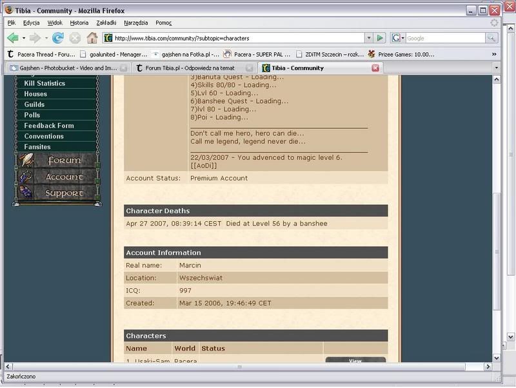Click the Support sidebar icon
The width and height of the screenshot is (516, 388).
[x=26, y=193]
